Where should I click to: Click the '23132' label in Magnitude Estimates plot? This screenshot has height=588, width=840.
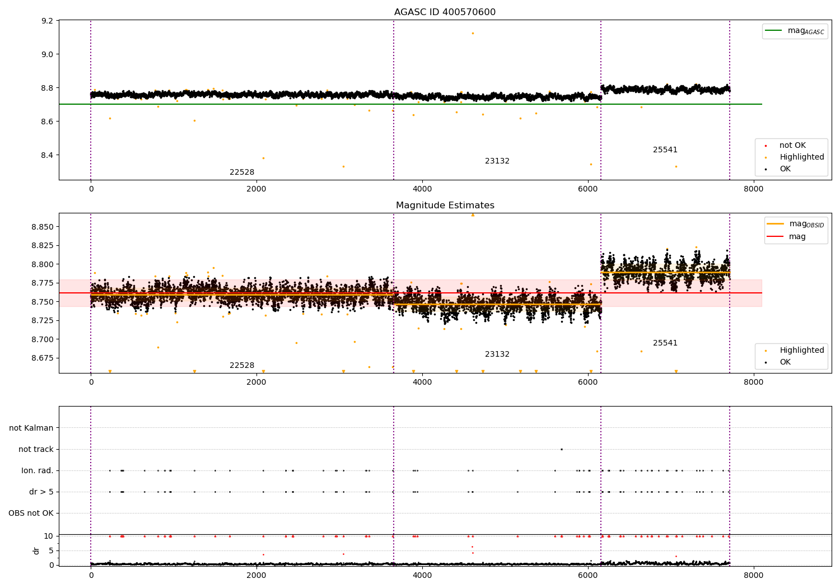(x=497, y=354)
